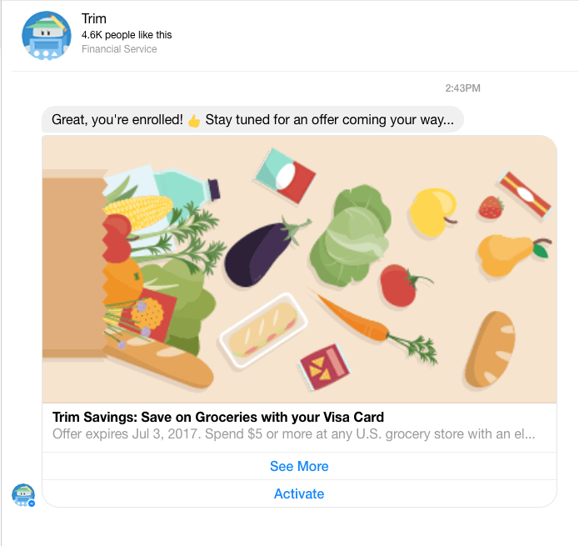
Task: Click the Messenger badge on the small avatar
Action: 32,503
